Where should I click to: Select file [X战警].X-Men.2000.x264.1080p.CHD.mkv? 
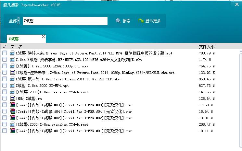pos(52,66)
